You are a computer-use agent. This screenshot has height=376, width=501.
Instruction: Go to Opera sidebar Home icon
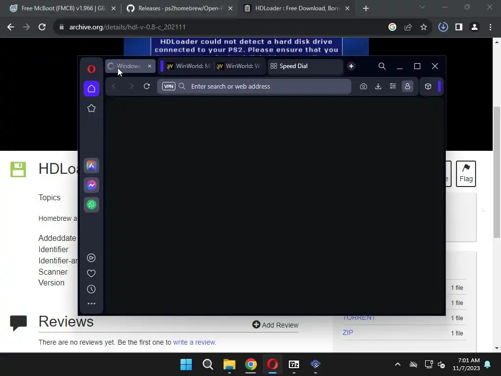pos(91,89)
